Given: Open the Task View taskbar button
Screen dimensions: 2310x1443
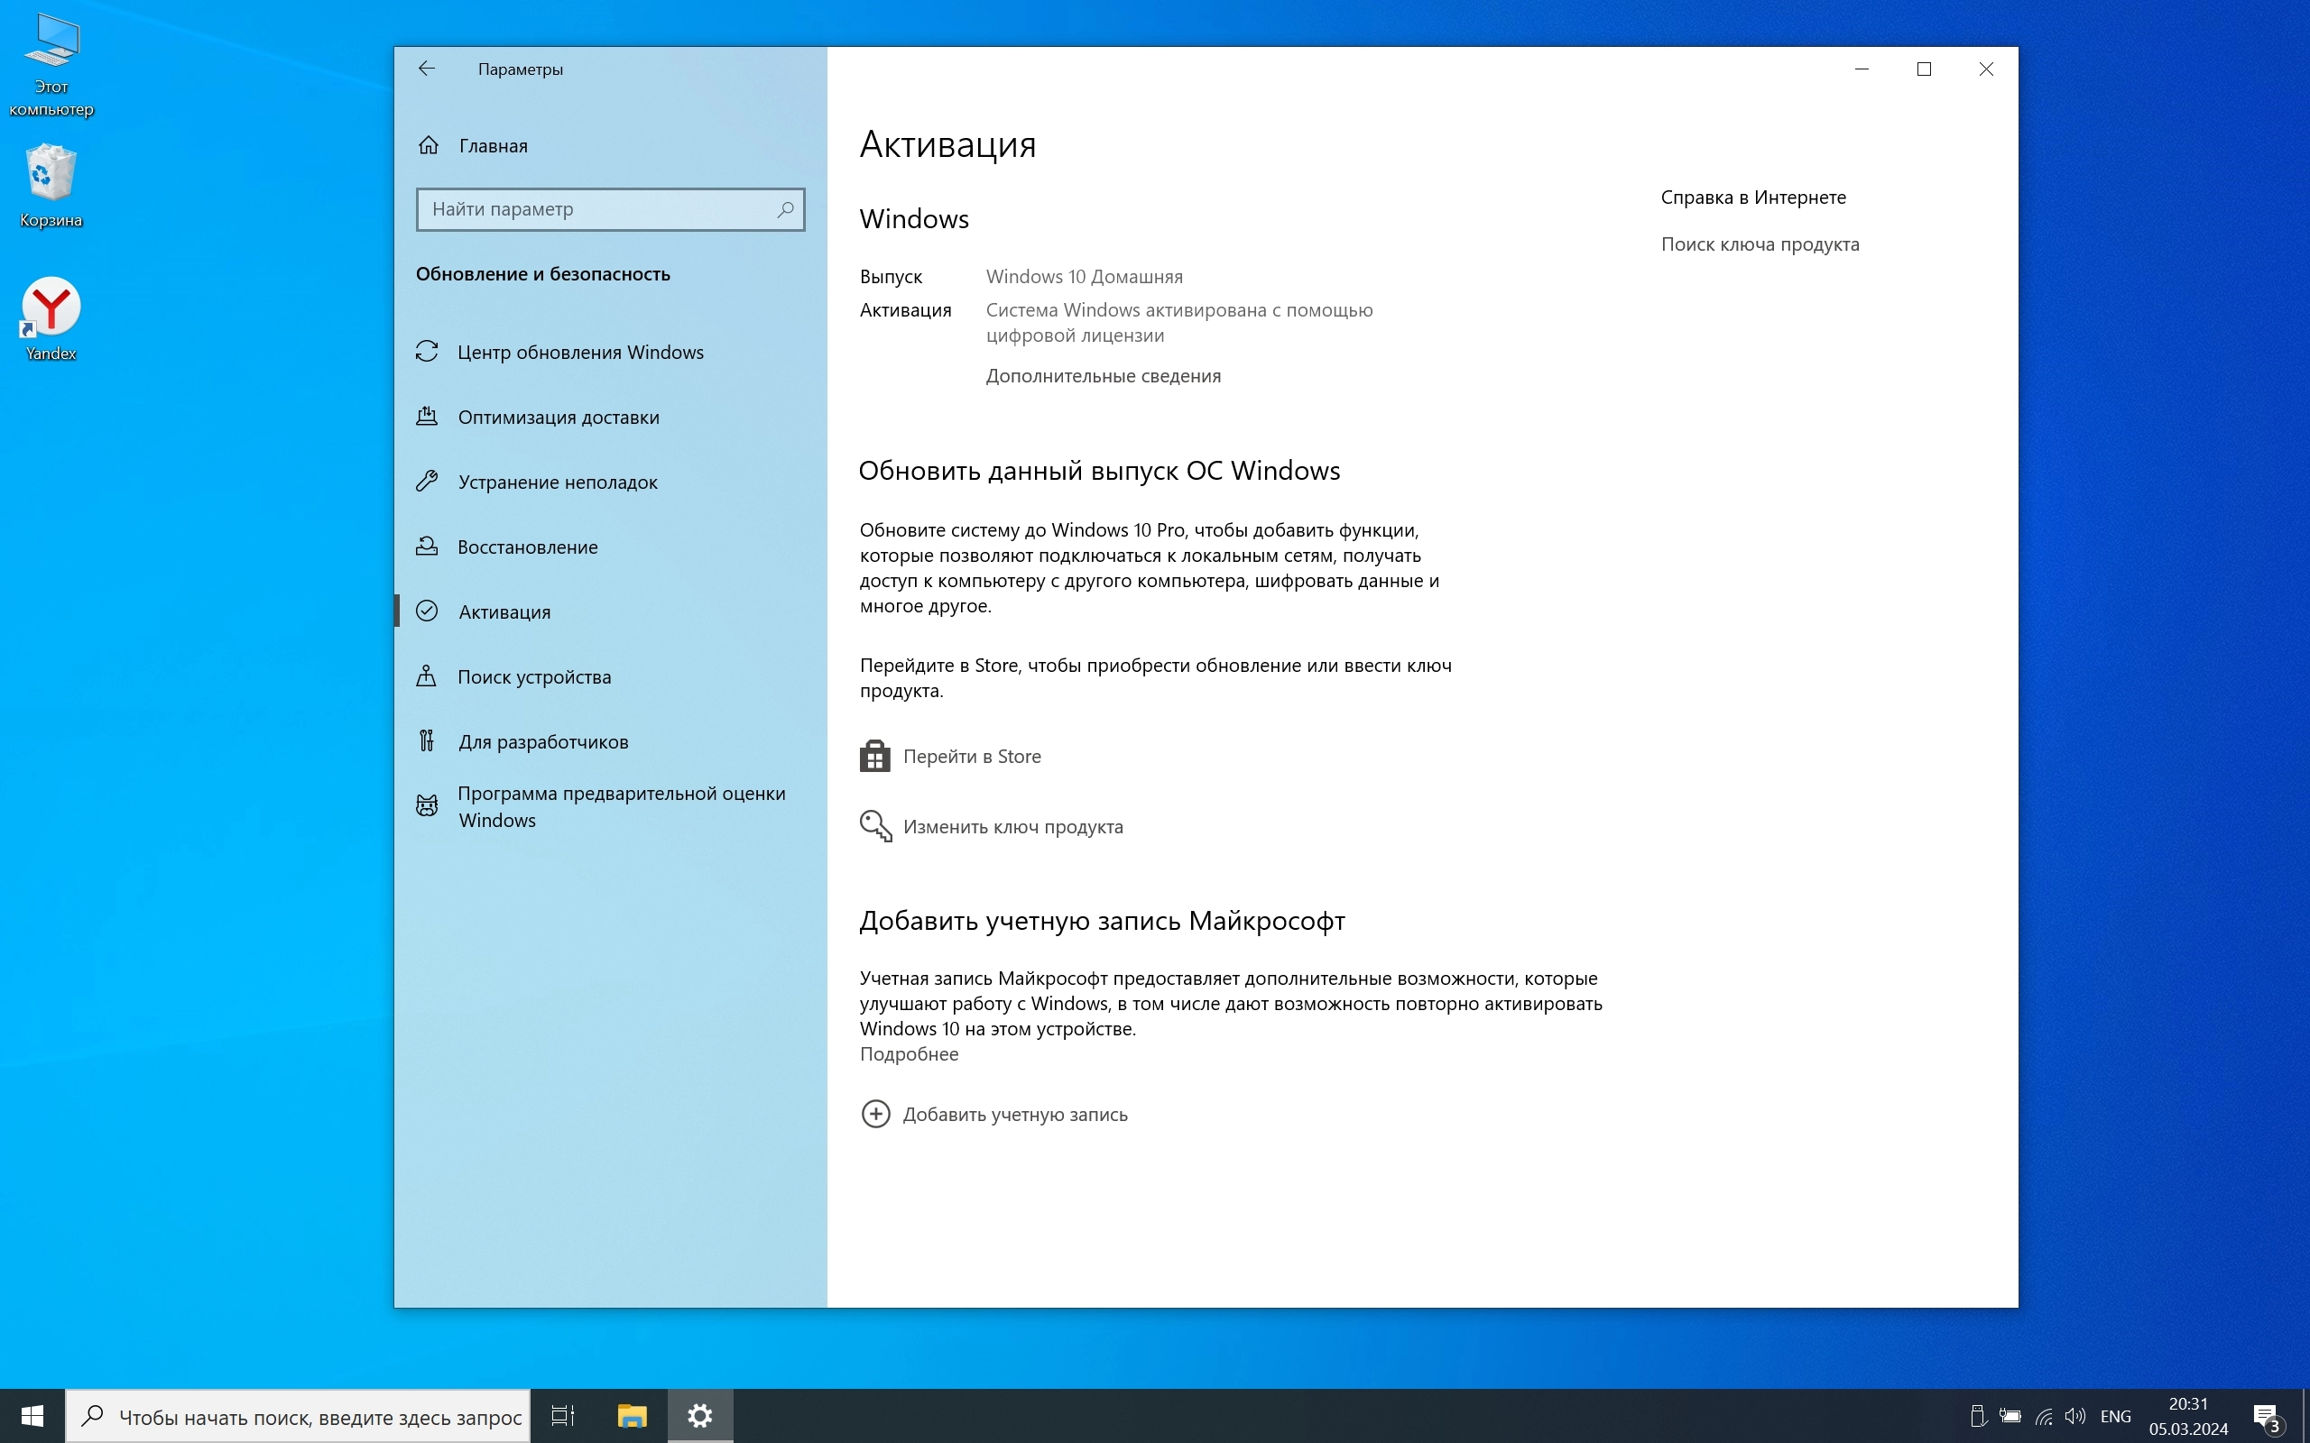Looking at the screenshot, I should 563,1415.
